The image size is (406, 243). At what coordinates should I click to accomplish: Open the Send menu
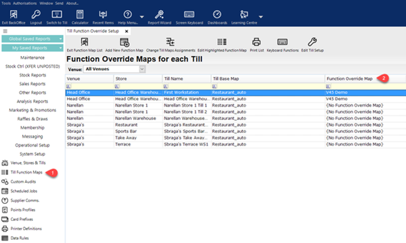tap(60, 3)
